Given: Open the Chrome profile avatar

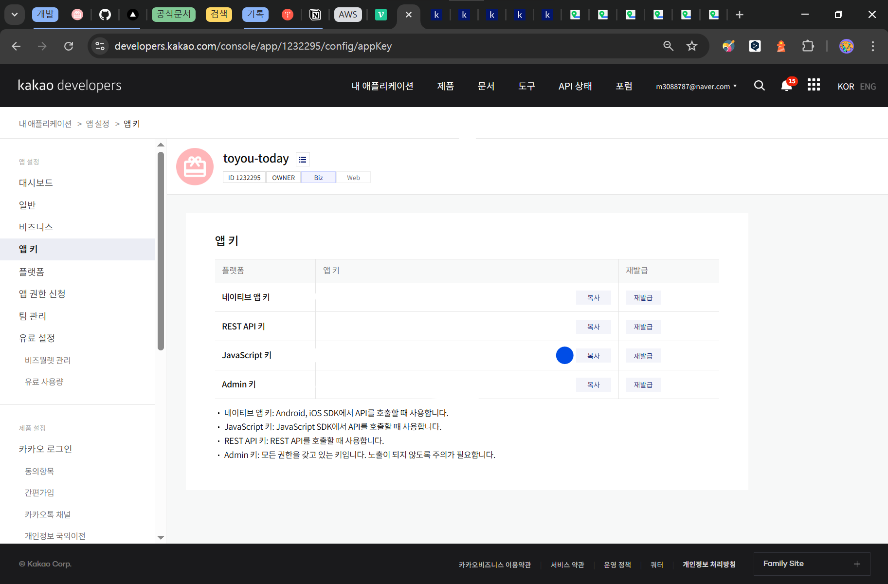Looking at the screenshot, I should [847, 46].
